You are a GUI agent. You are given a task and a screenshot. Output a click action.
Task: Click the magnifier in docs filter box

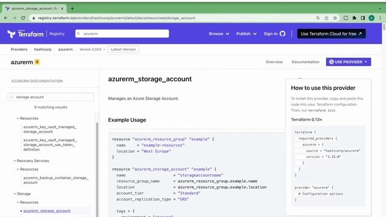click(x=11, y=97)
